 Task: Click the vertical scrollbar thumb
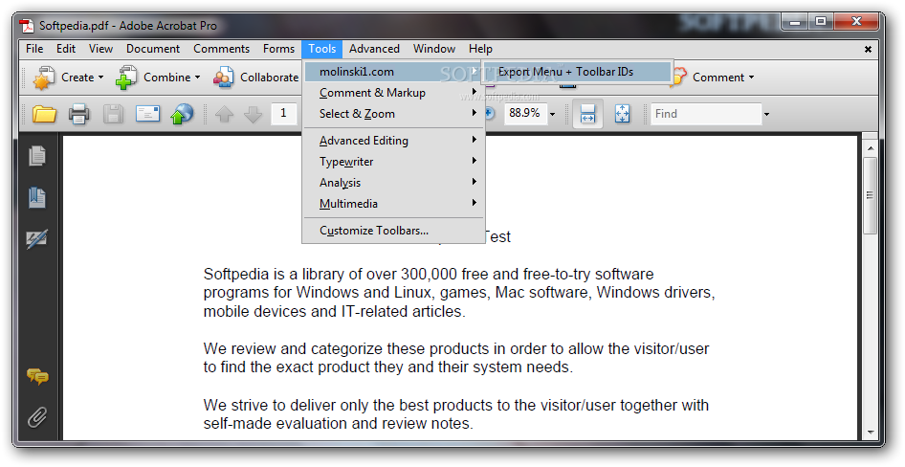pyautogui.click(x=870, y=195)
